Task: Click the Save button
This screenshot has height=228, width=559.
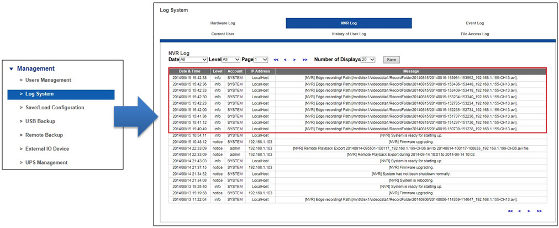Action: [392, 60]
